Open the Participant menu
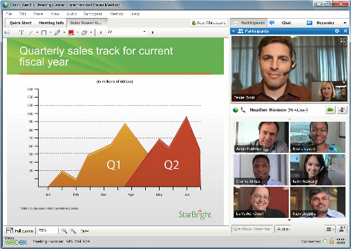This screenshot has height=249, width=351. coord(93,14)
